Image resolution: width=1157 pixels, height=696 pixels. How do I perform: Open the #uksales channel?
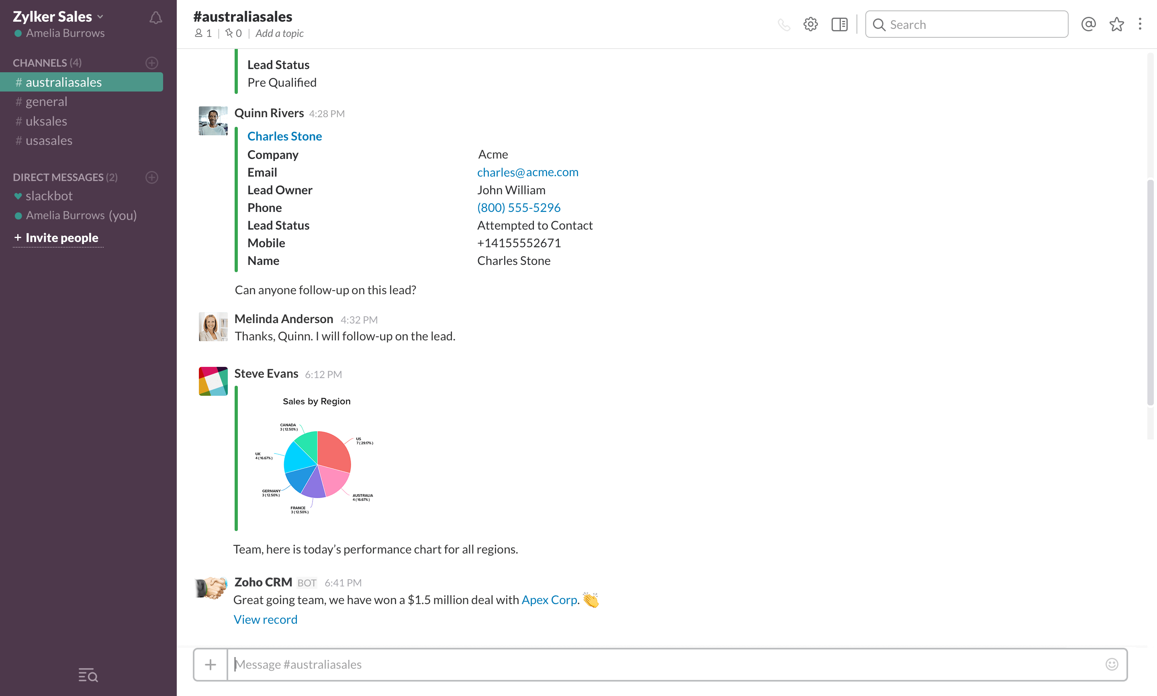(46, 122)
